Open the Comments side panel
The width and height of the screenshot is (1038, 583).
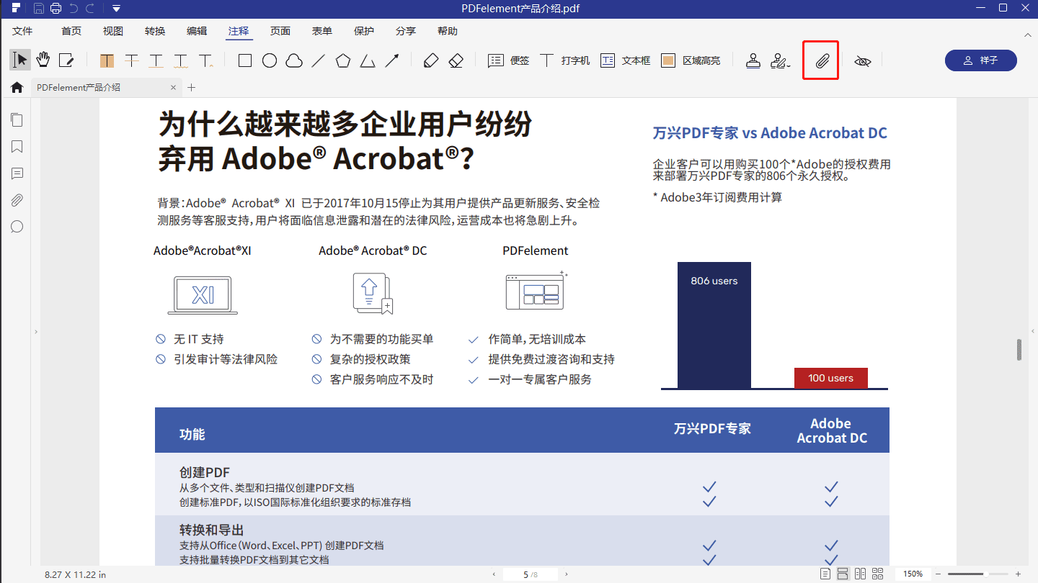tap(17, 173)
